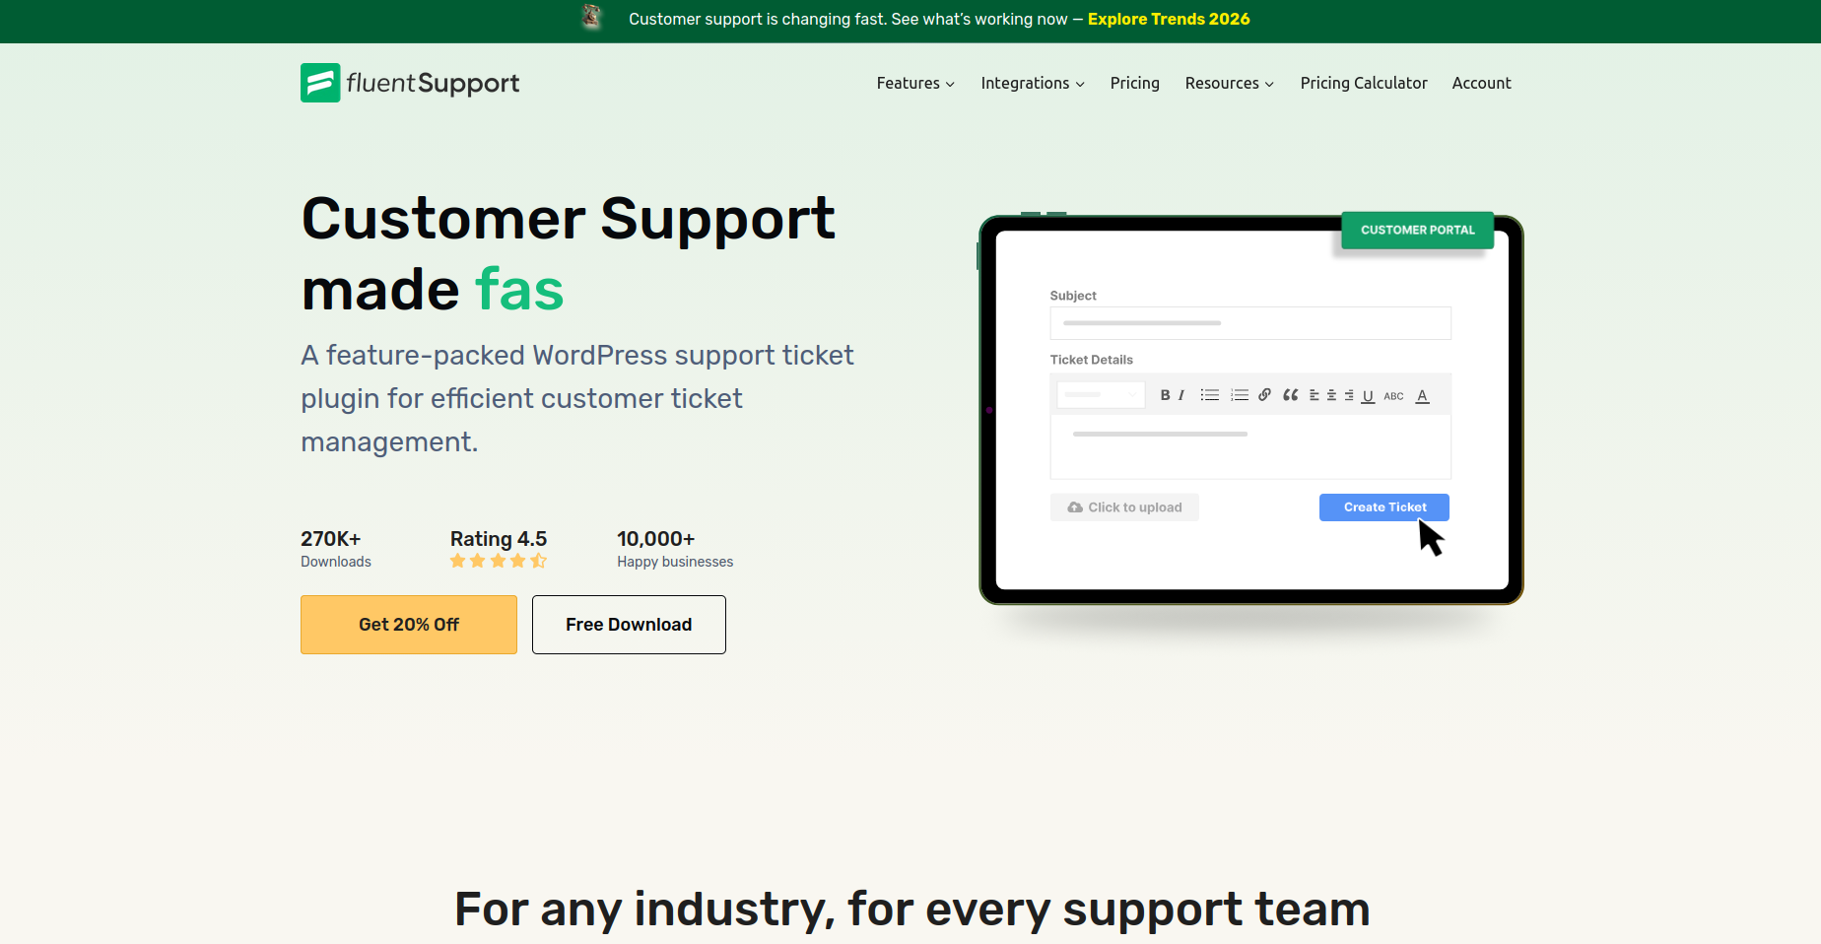
Task: Click the Get 20% Off button
Action: (x=409, y=625)
